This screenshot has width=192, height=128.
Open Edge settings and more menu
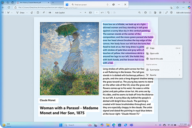click(183, 8)
